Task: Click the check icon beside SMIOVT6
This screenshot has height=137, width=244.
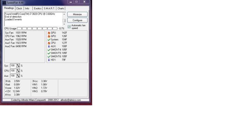Action: click(49, 57)
